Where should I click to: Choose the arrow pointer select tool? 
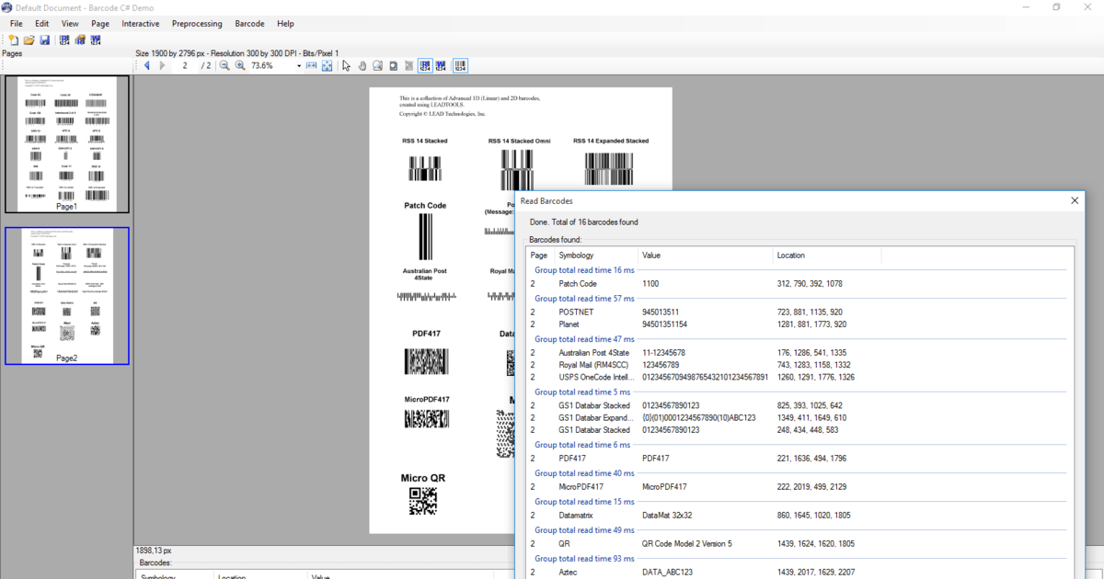tap(347, 66)
